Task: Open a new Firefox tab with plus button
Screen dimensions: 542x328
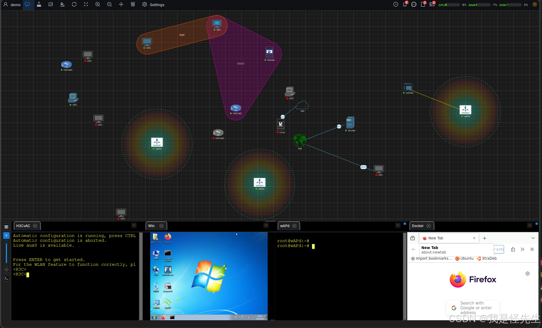Action: (x=485, y=238)
